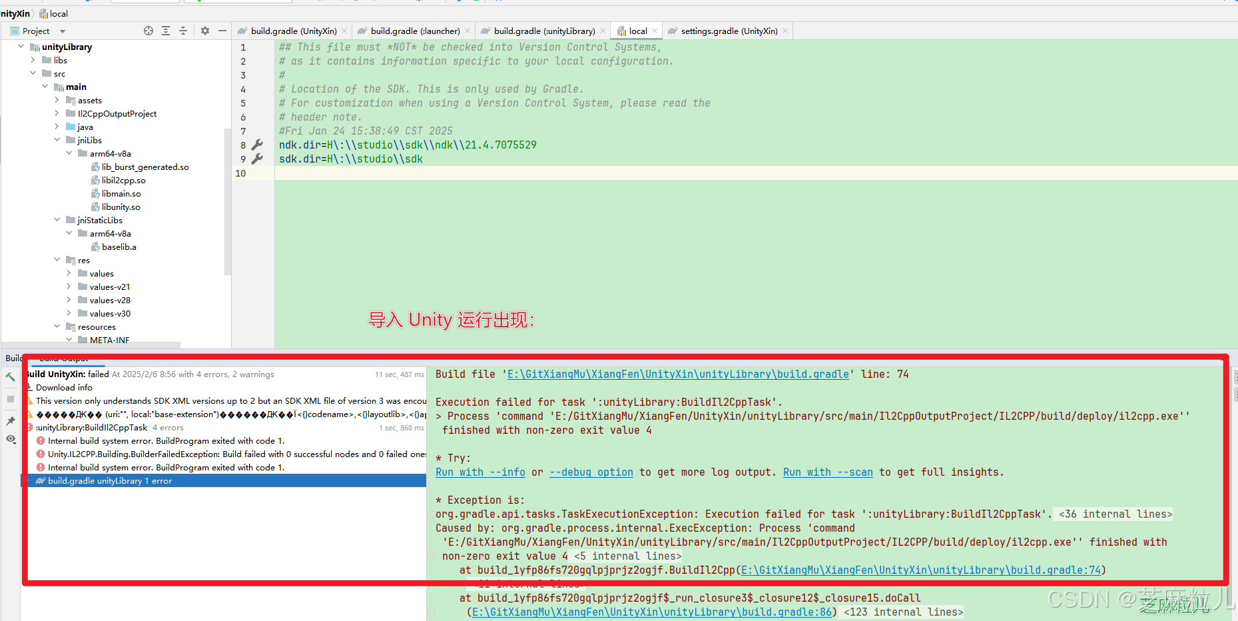Open Project panel settings gear icon
This screenshot has width=1238, height=621.
pos(204,31)
